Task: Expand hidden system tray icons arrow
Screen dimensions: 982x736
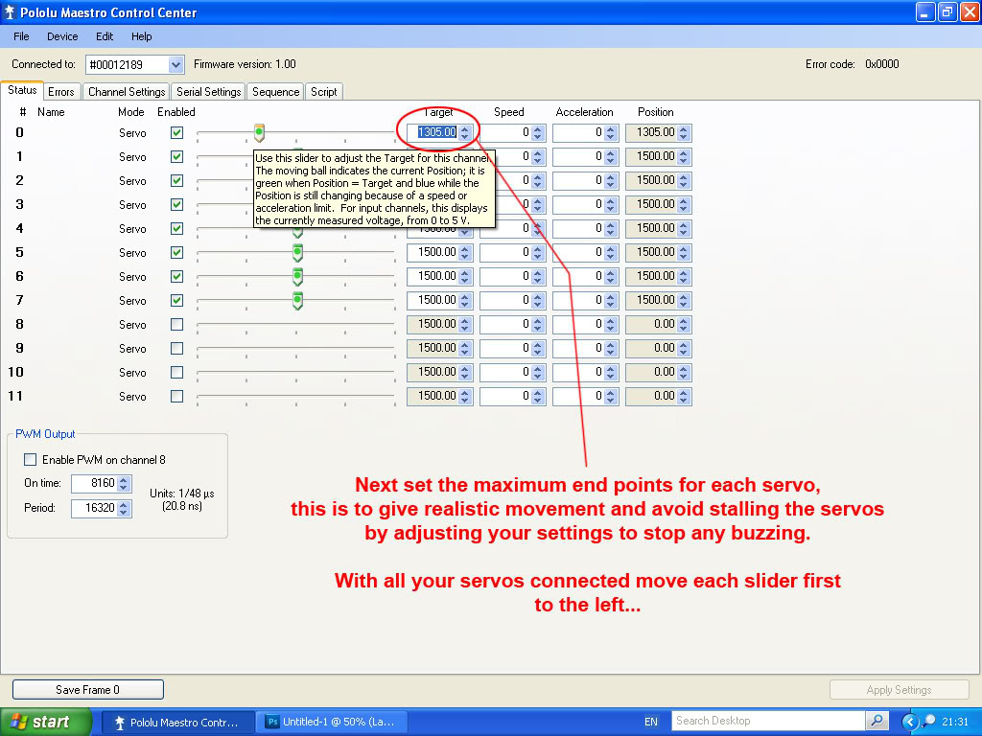Action: coord(909,723)
